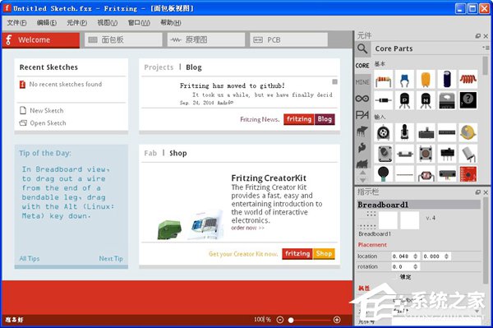Switch to the Fab section
The height and width of the screenshot is (328, 493).
coord(150,153)
